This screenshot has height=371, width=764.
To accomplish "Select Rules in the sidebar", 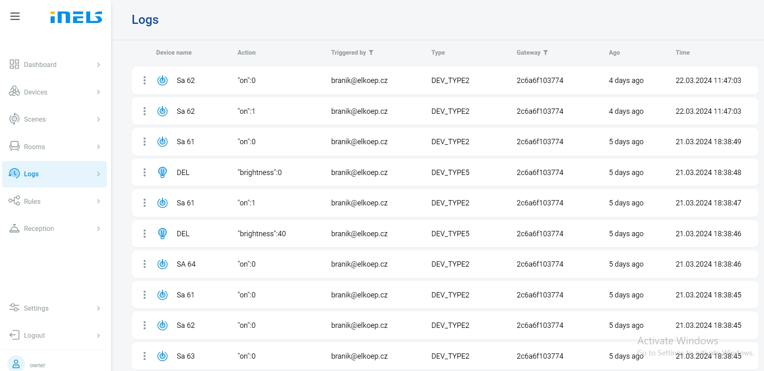I will click(x=32, y=202).
